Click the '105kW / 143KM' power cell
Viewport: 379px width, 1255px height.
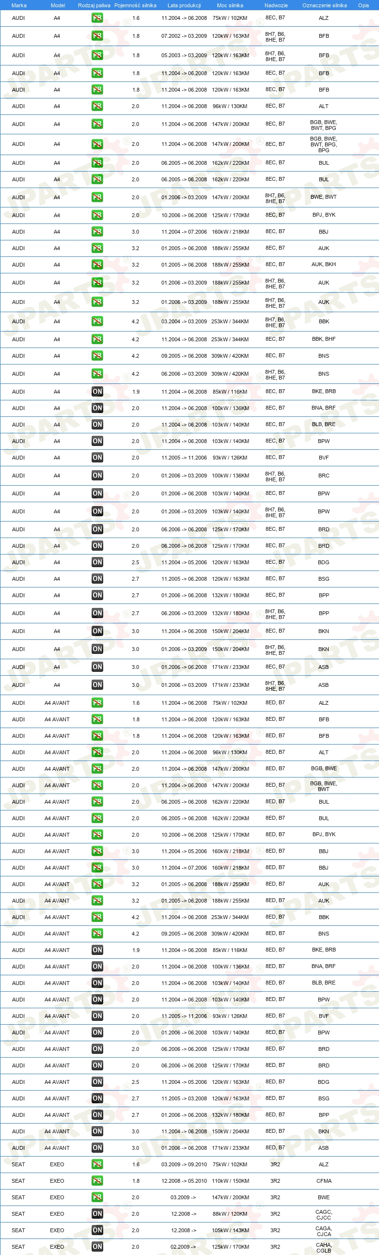pos(230,1230)
